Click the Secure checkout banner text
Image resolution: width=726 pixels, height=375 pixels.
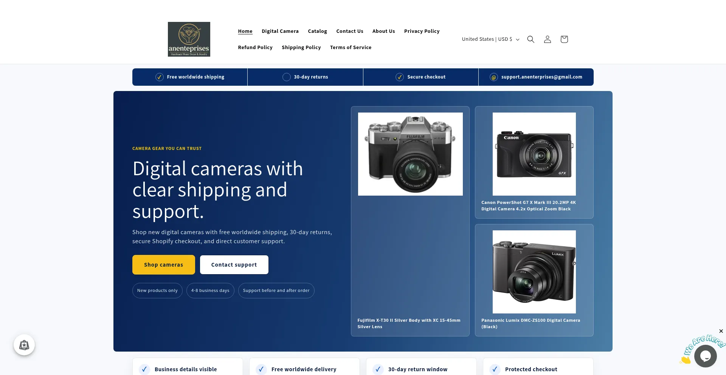(x=427, y=77)
